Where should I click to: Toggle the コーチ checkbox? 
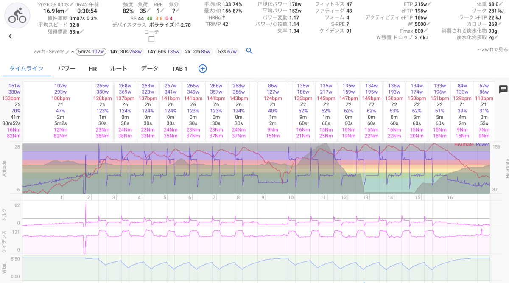coord(152,39)
